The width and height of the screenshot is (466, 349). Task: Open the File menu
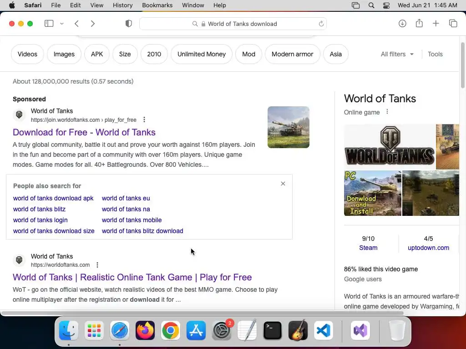tap(56, 5)
